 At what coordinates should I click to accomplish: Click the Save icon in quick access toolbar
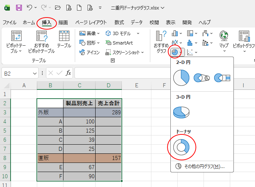19,8
